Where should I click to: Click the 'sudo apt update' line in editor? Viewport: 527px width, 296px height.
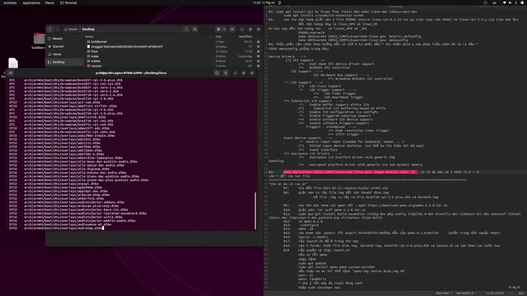pos(312,263)
